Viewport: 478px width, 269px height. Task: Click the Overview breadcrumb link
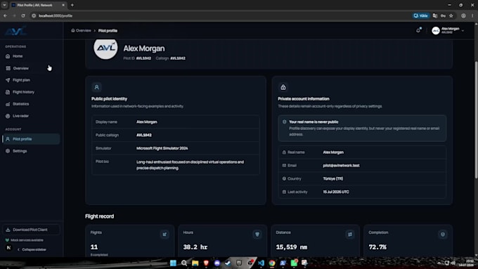click(x=81, y=30)
